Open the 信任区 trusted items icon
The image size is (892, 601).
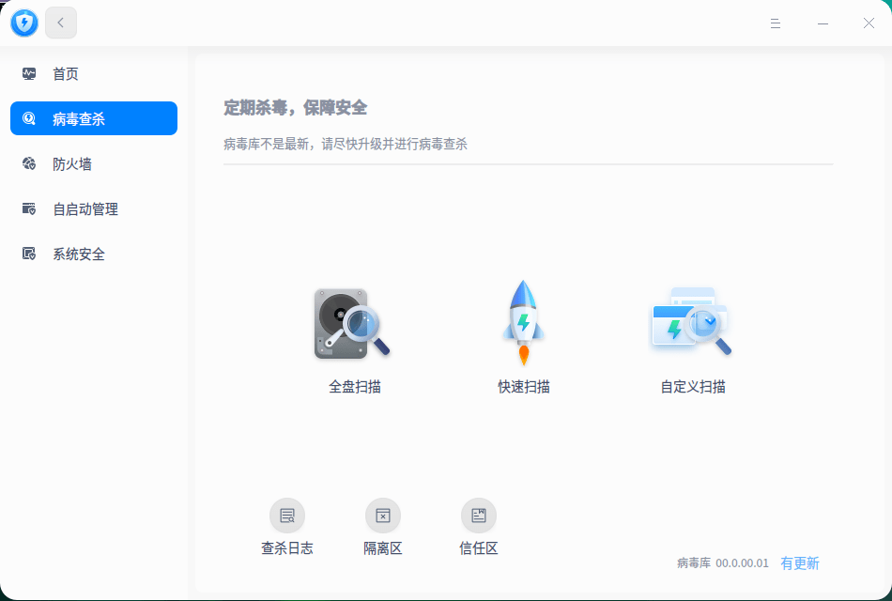(x=479, y=515)
